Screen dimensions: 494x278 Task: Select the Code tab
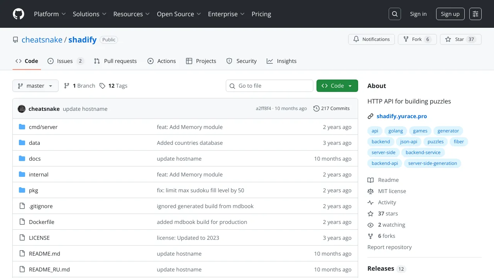[27, 61]
